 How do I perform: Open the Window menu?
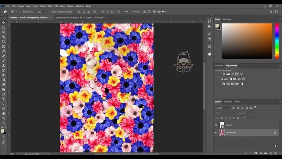point(80,6)
